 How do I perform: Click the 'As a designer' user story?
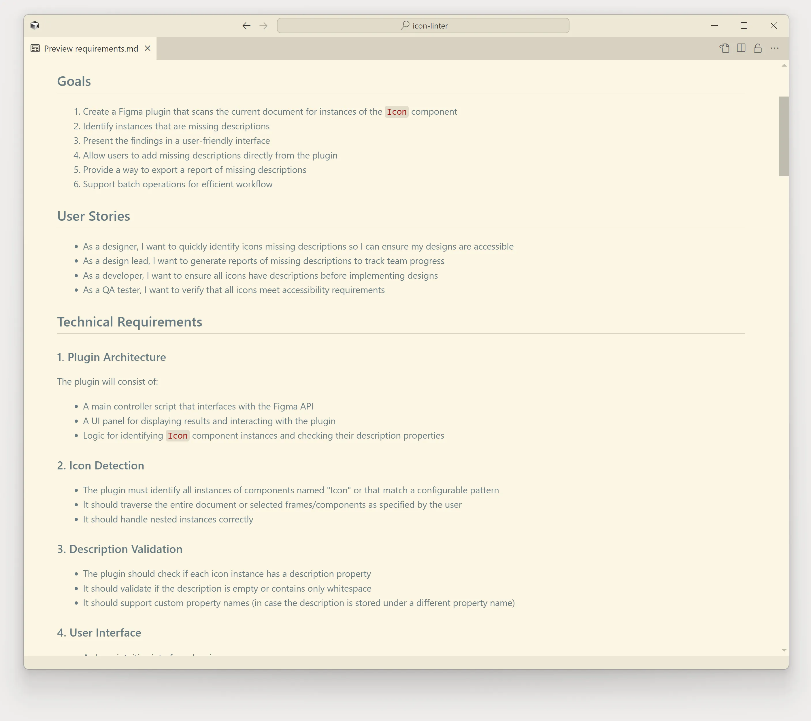pos(298,246)
